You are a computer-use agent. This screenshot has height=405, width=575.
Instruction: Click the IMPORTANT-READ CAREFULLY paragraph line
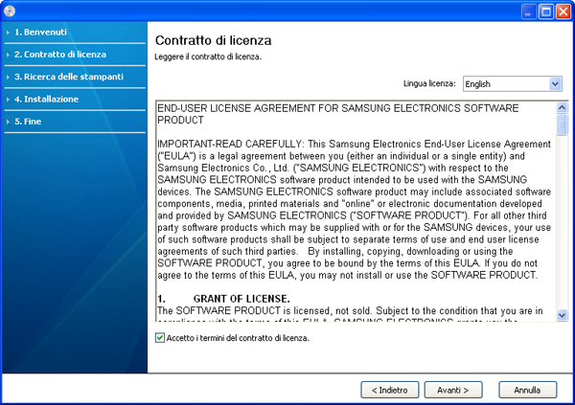tap(354, 144)
